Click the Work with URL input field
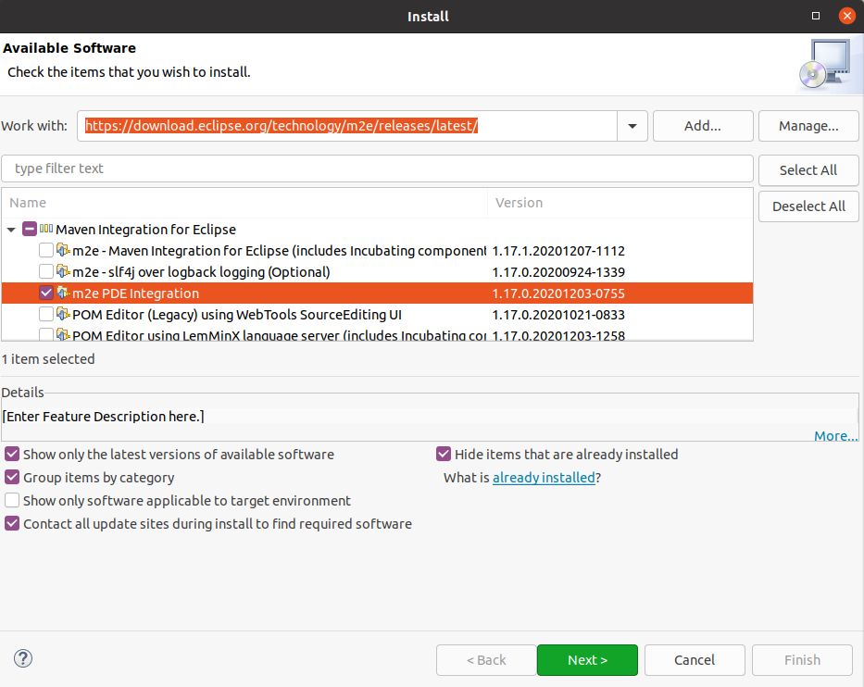 [347, 126]
